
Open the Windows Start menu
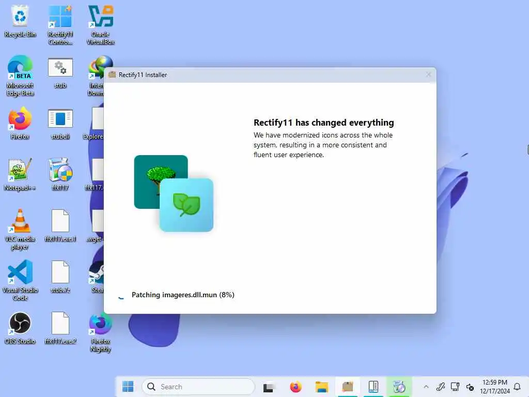[x=128, y=387]
